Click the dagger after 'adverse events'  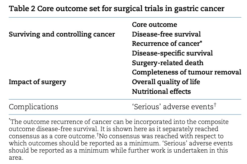215,105
